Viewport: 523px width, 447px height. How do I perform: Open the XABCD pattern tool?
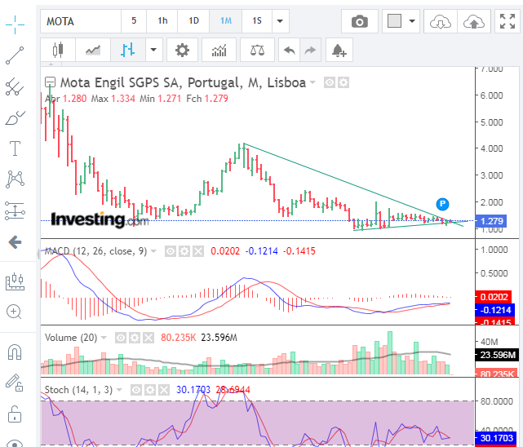point(15,179)
